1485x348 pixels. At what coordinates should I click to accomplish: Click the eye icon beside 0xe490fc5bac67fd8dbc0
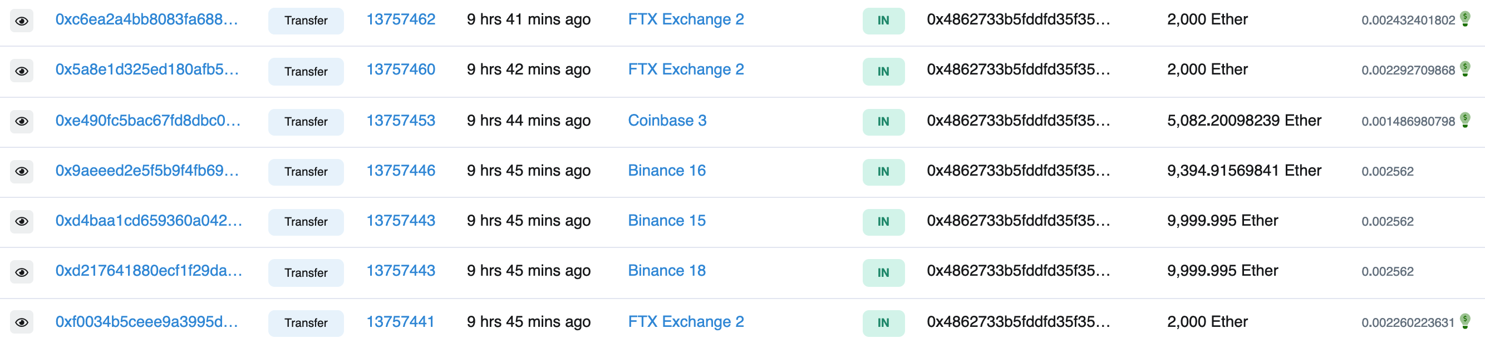[22, 121]
